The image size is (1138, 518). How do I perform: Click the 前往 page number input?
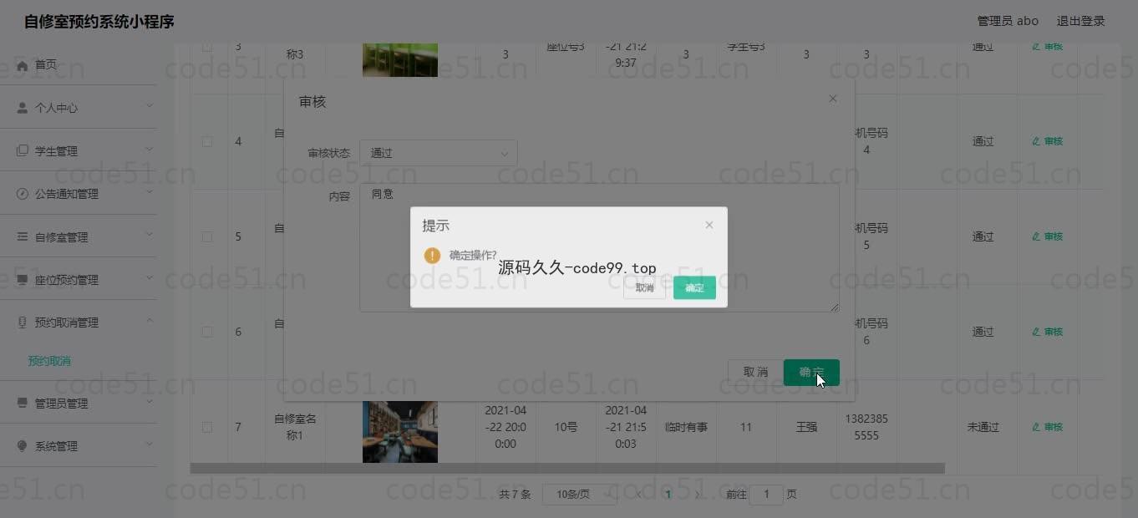[766, 495]
